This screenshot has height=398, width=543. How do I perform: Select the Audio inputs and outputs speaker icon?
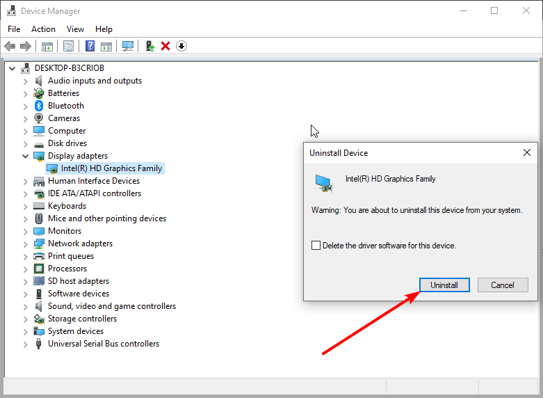39,81
